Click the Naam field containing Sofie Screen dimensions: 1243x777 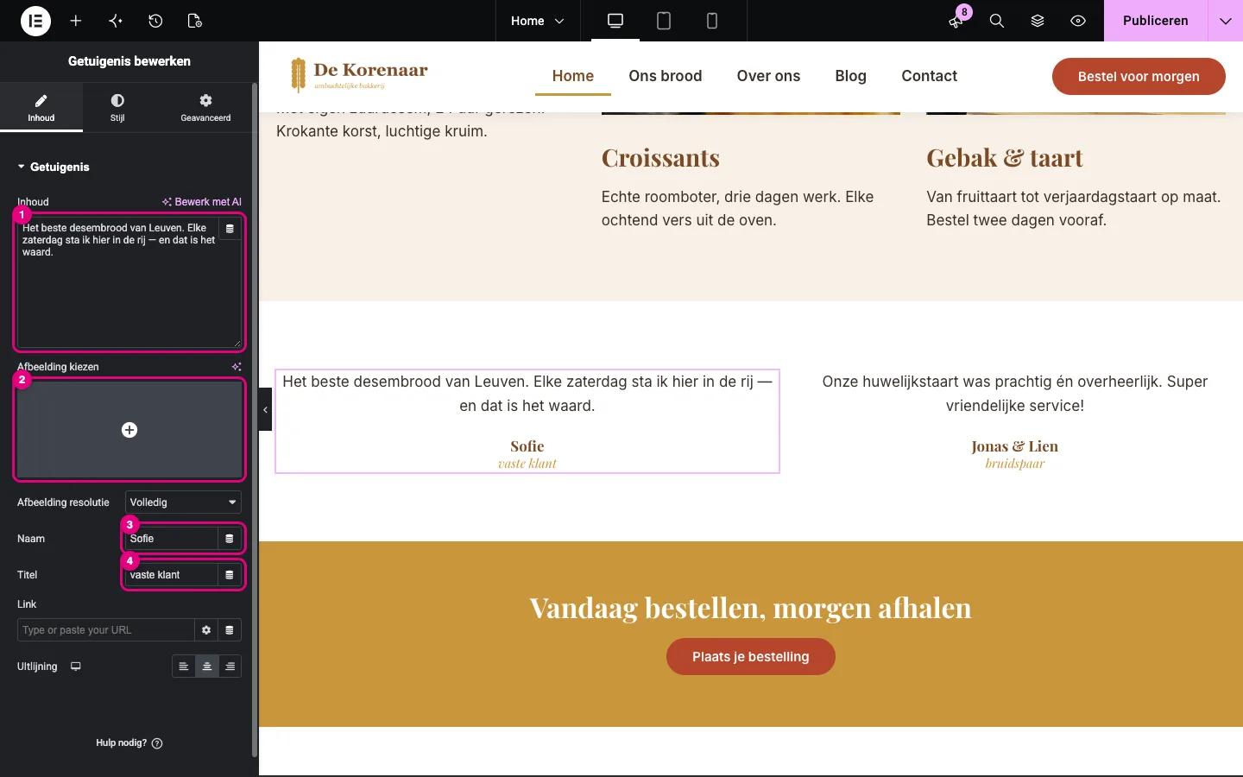click(171, 539)
